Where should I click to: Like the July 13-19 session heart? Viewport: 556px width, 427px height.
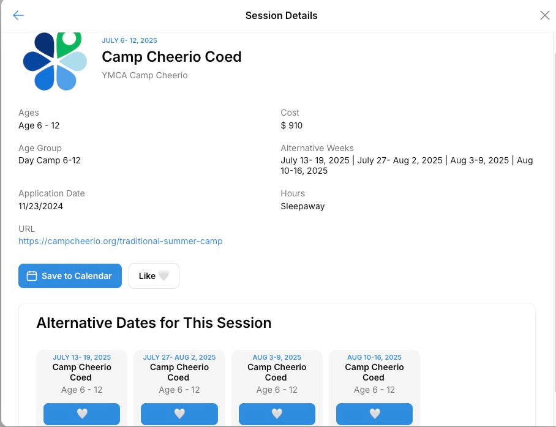(81, 414)
